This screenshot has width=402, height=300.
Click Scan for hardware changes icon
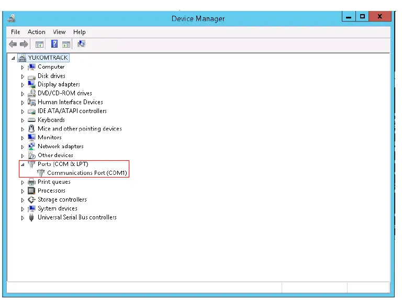tap(82, 44)
